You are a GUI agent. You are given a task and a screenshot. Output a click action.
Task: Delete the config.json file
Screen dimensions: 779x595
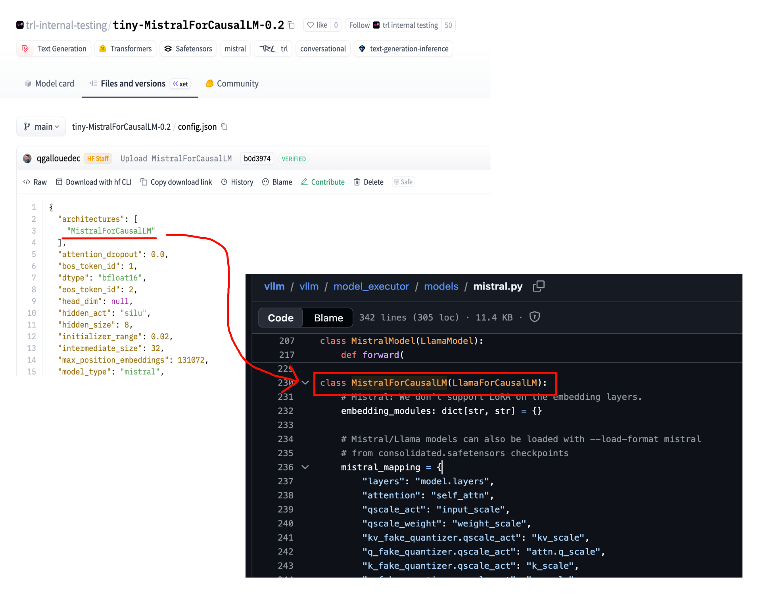pyautogui.click(x=368, y=182)
